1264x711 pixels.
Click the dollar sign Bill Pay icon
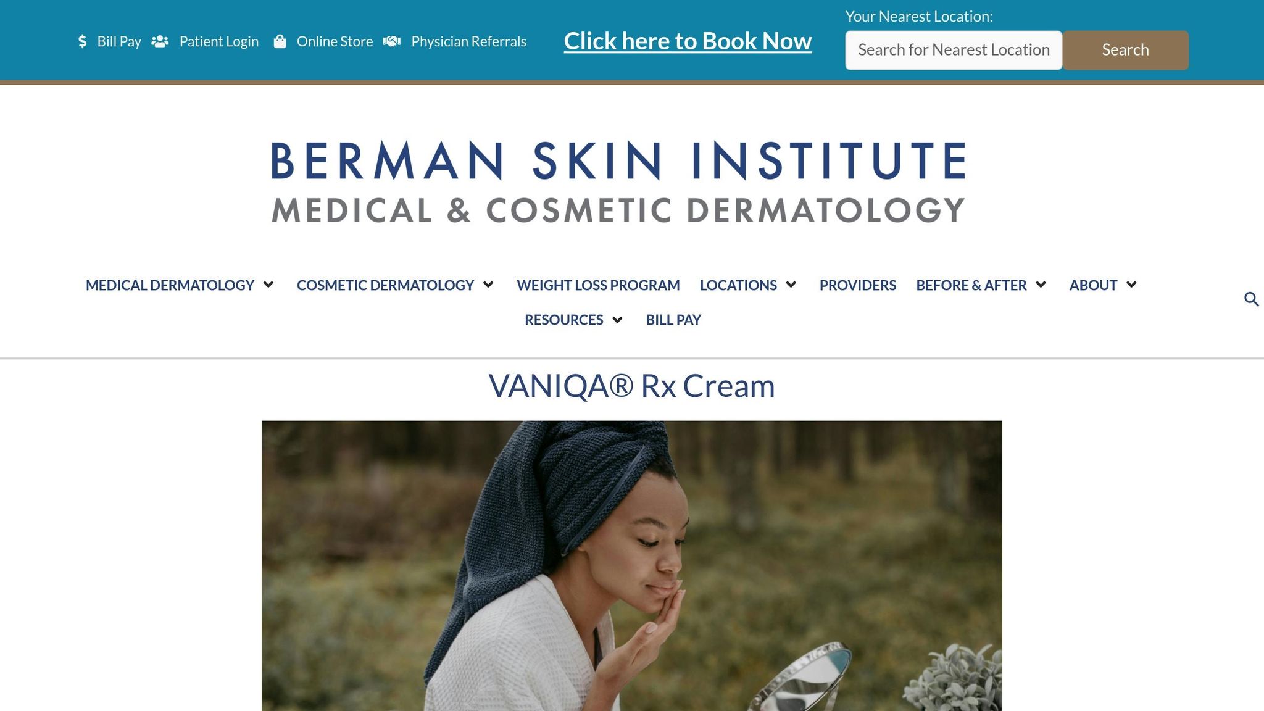click(x=83, y=41)
